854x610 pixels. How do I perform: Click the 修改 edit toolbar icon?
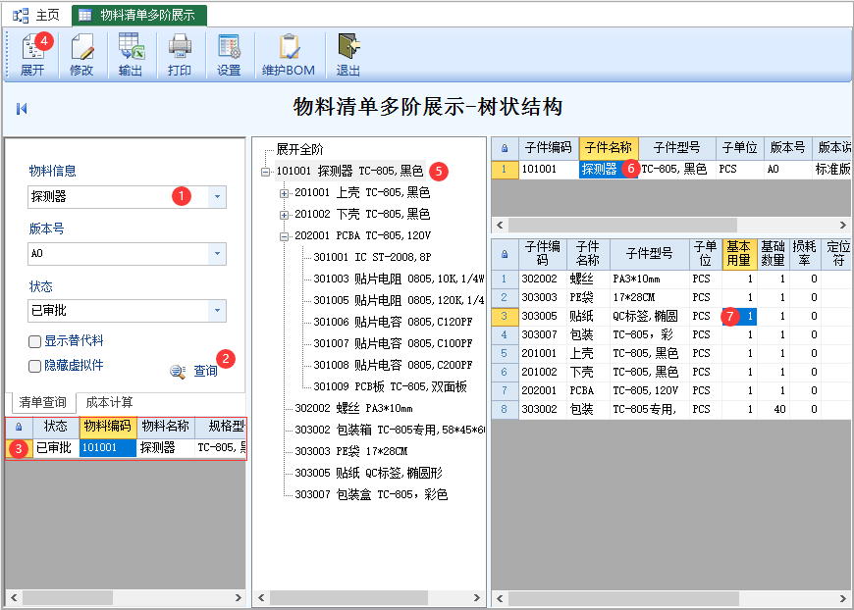[81, 47]
